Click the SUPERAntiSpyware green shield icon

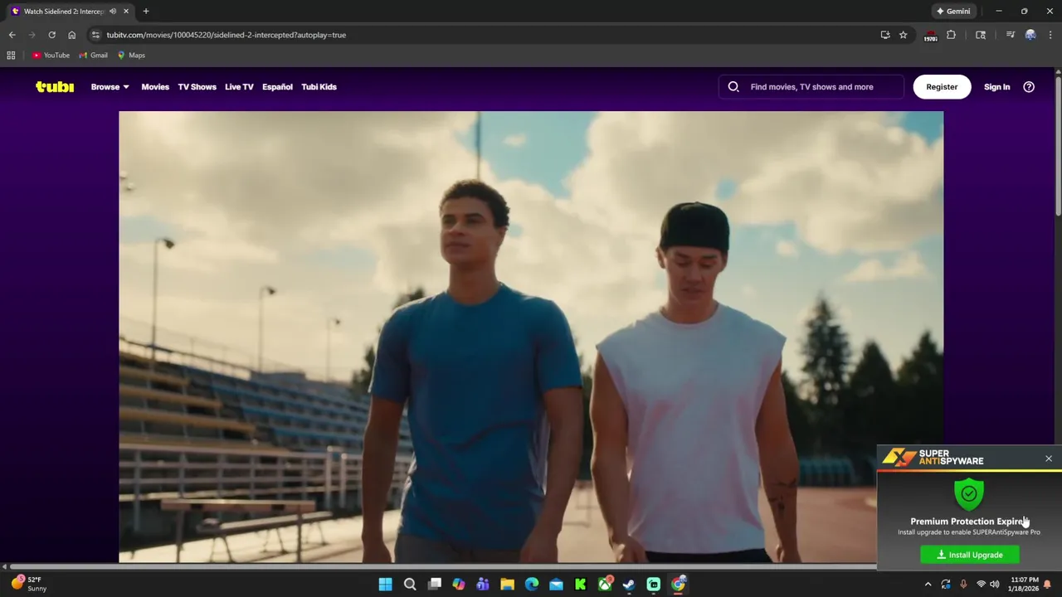click(969, 494)
